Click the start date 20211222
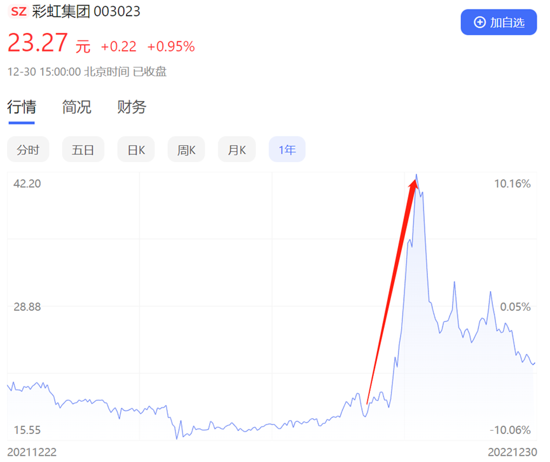The image size is (550, 462). [x=32, y=452]
